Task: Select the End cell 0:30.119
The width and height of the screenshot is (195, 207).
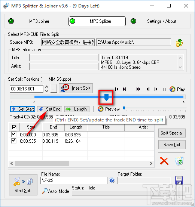Action: (x=50, y=141)
